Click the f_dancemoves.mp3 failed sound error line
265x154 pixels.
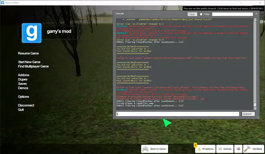click(181, 58)
